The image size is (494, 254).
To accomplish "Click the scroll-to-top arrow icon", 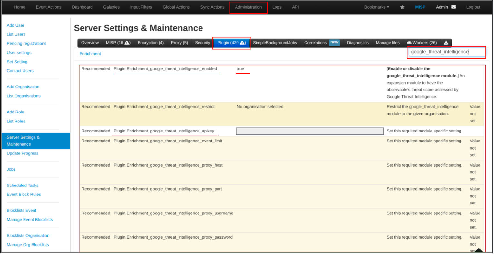I will point(479,250).
